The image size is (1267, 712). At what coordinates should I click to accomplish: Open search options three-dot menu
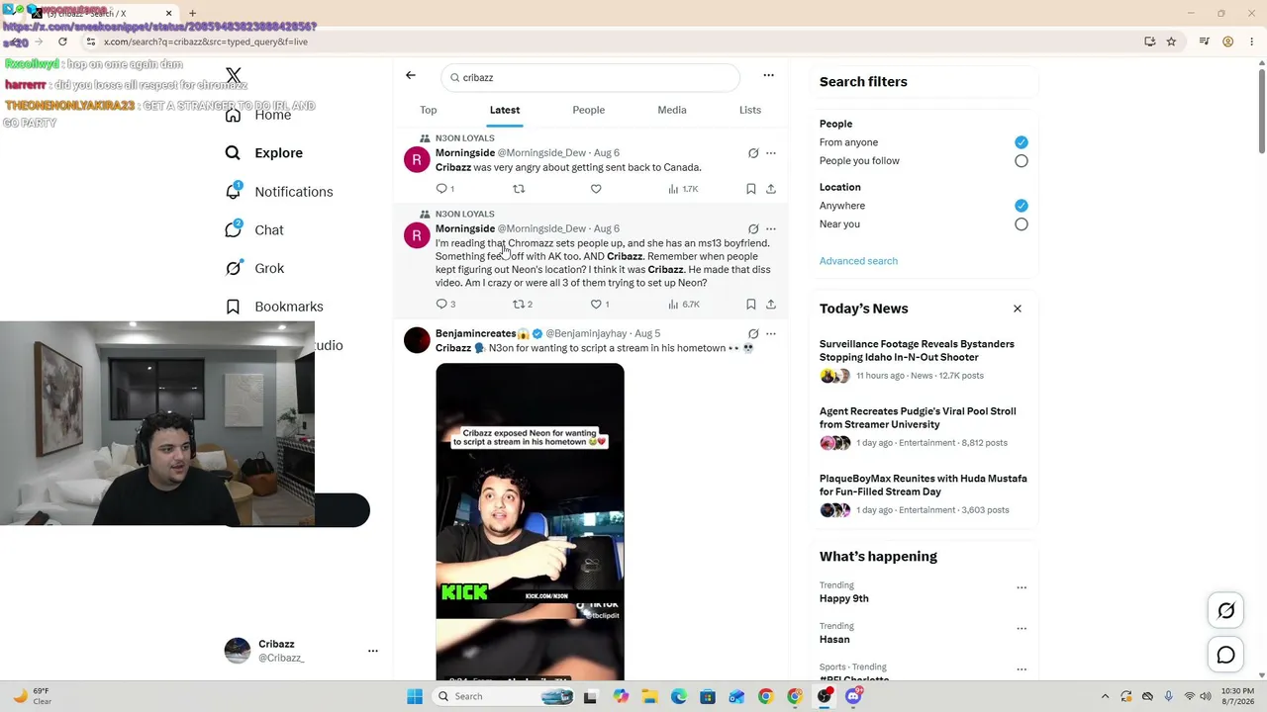pyautogui.click(x=768, y=75)
